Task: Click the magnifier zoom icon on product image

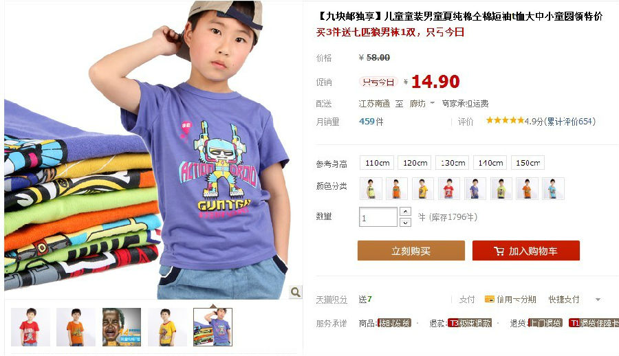Action: point(296,292)
